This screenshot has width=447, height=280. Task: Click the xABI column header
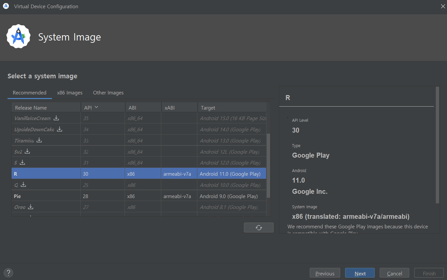pos(179,108)
